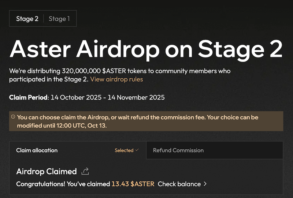Click the 14 October 2025 start date
This screenshot has width=293, height=198.
(x=75, y=97)
